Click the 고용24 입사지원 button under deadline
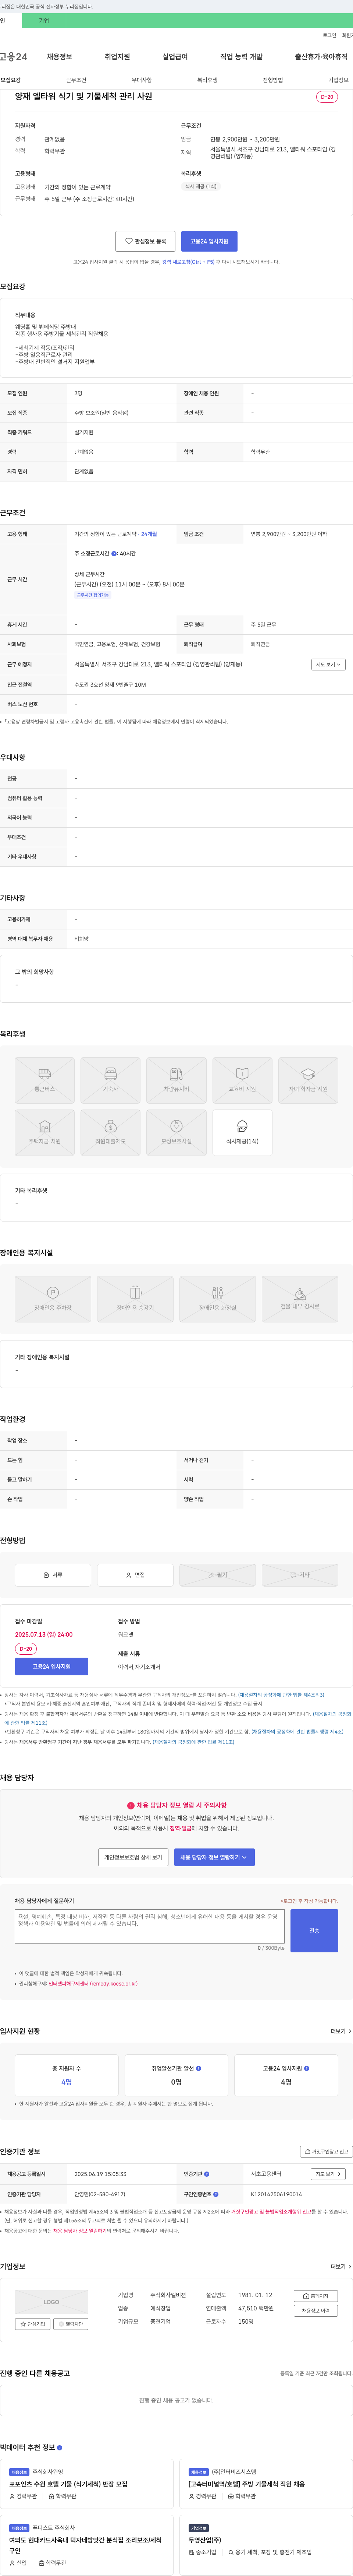Screen dimensions: 353x2576 (x=52, y=1667)
